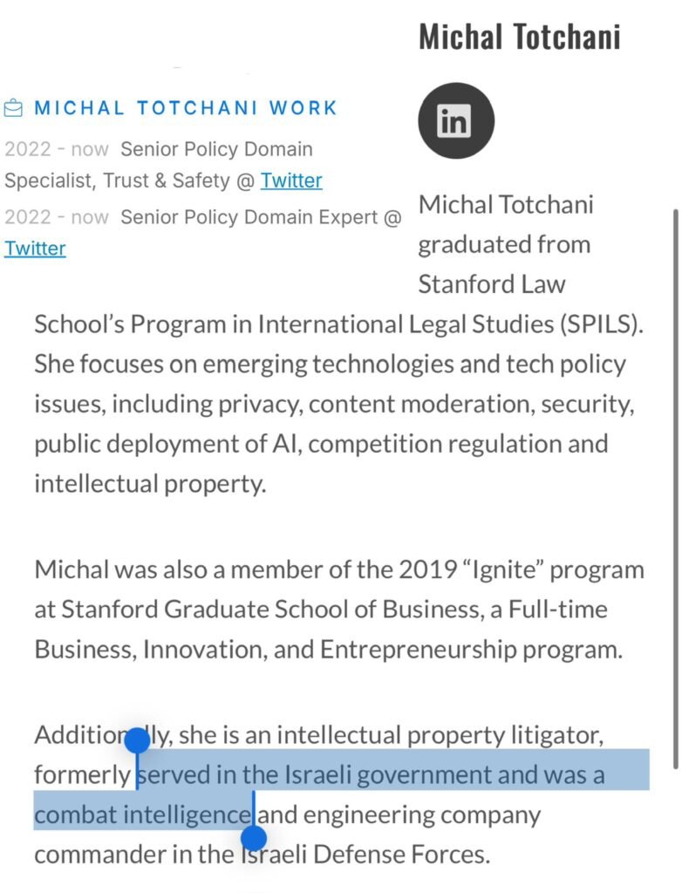This screenshot has height=893, width=682.
Task: Click the highlighted combat intelligence text
Action: coord(142,815)
